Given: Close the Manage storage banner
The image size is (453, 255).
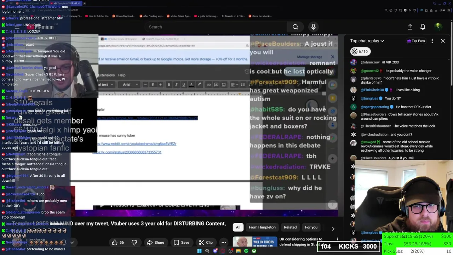Looking at the screenshot, I should tap(332, 57).
